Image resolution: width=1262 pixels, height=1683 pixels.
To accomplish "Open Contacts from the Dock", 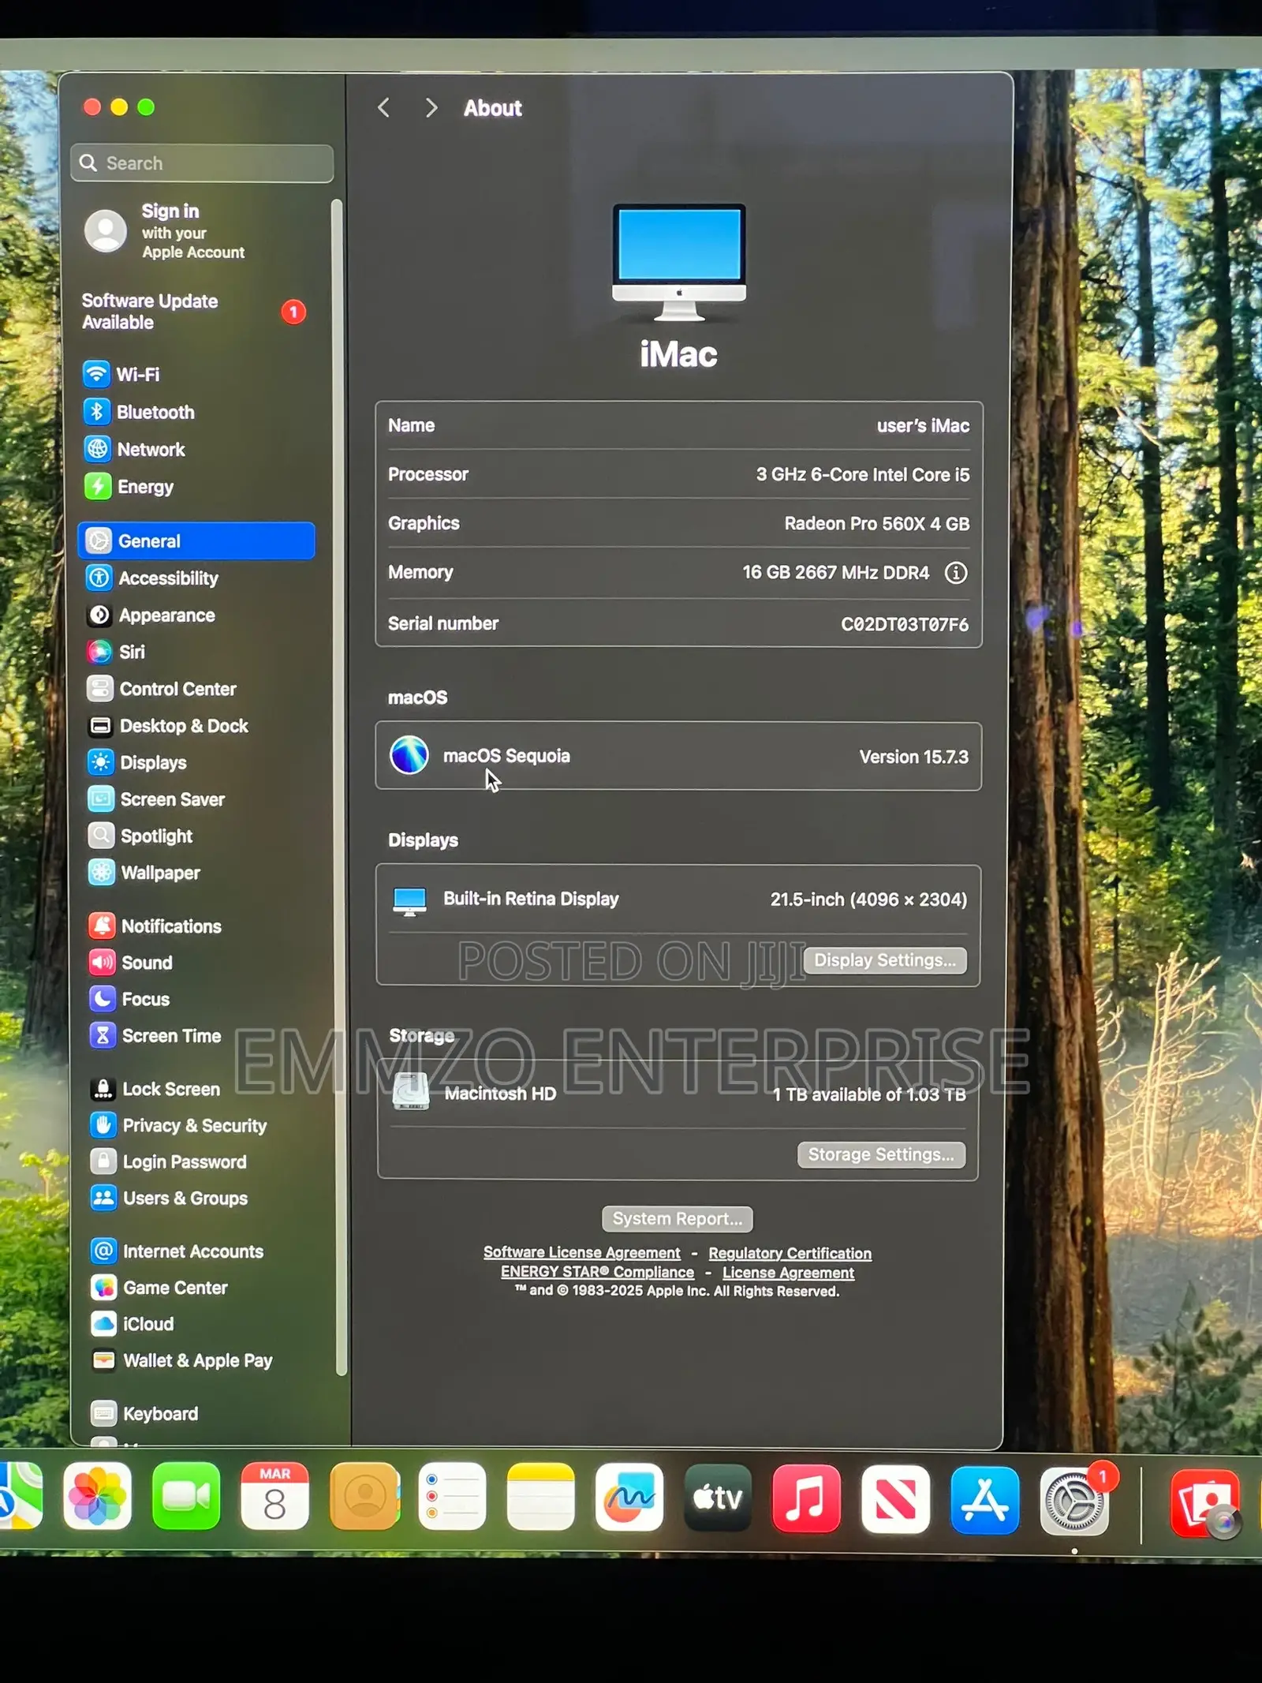I will 364,1496.
